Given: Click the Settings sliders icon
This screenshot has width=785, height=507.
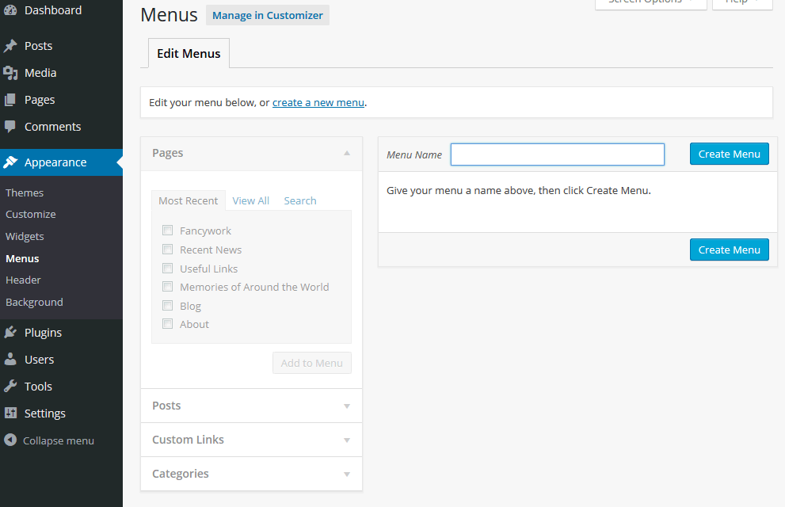Looking at the screenshot, I should (10, 414).
